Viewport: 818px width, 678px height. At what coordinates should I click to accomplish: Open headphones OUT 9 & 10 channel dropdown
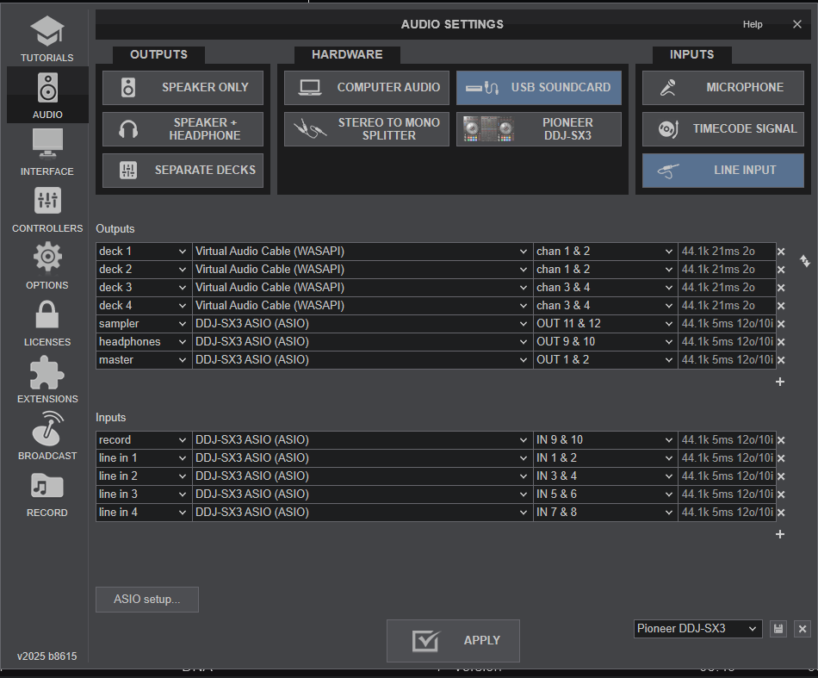point(605,342)
